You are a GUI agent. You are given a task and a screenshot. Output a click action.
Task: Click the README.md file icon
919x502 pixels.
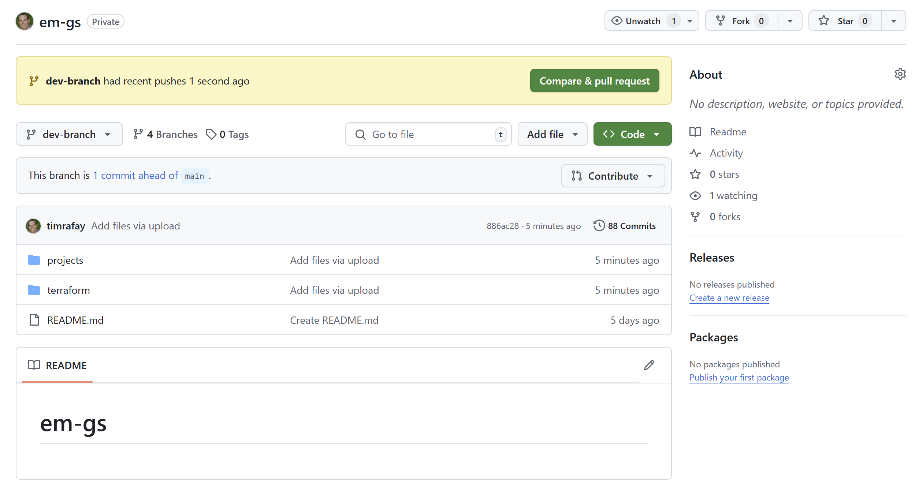tap(34, 320)
